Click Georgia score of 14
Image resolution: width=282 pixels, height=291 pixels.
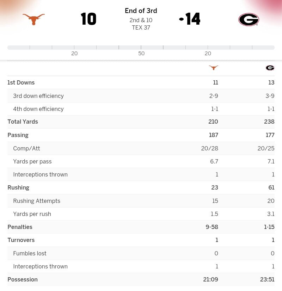coord(193,19)
